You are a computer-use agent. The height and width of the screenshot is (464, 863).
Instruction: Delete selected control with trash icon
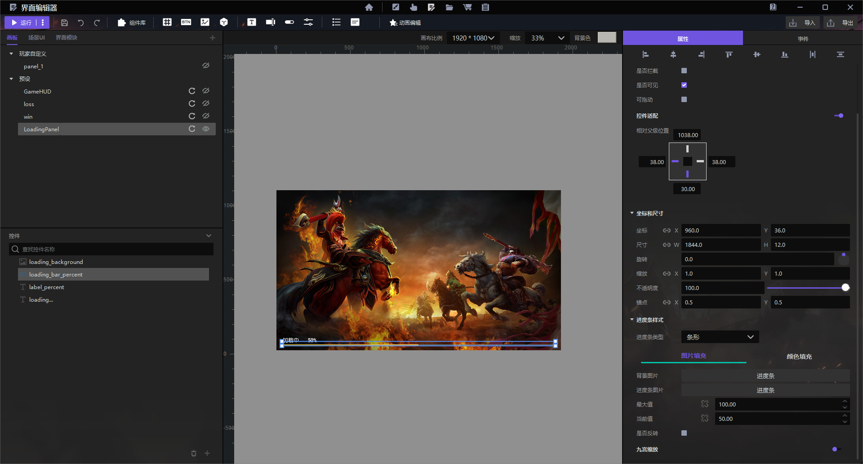pos(194,453)
